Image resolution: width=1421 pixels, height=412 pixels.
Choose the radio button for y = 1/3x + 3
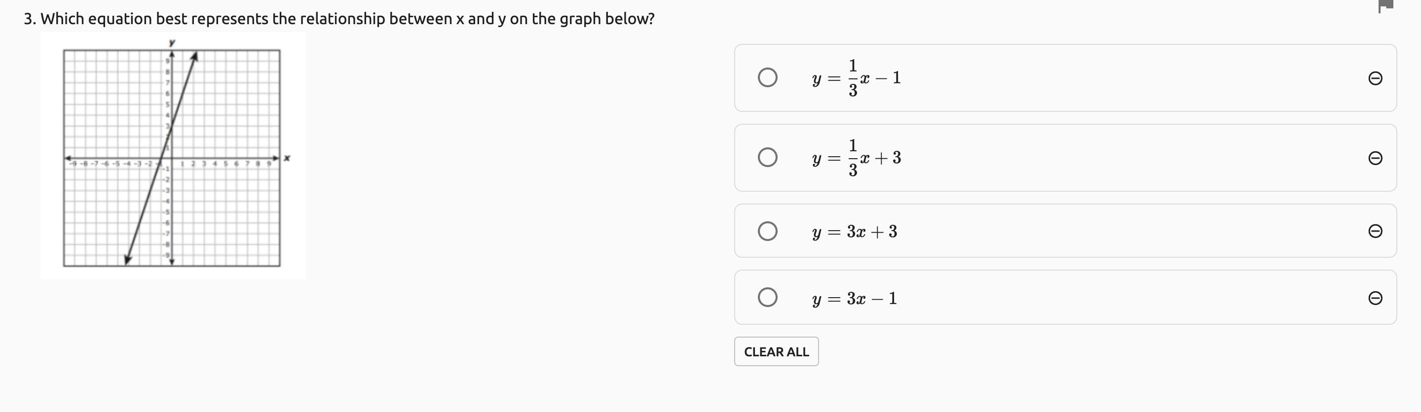767,158
